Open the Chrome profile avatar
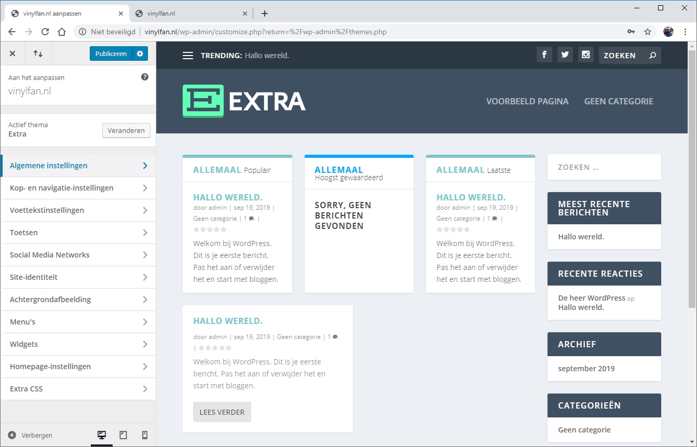Viewport: 697px width, 447px height. point(668,32)
